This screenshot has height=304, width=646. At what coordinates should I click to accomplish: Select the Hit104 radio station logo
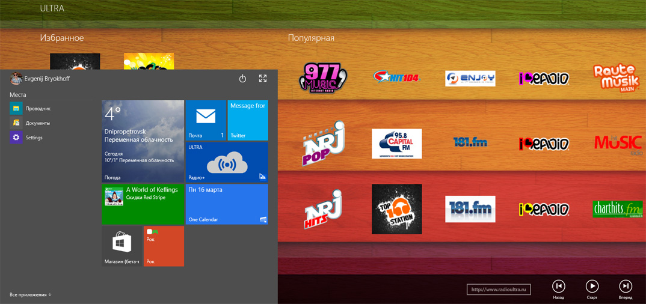coord(396,77)
